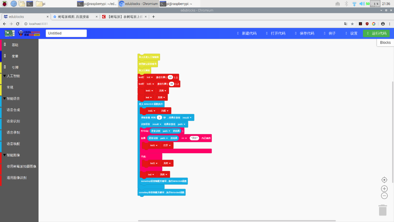Reload the localhost page
Image resolution: width=394 pixels, height=222 pixels.
pos(17,24)
